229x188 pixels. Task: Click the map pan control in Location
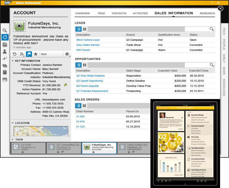17,130
